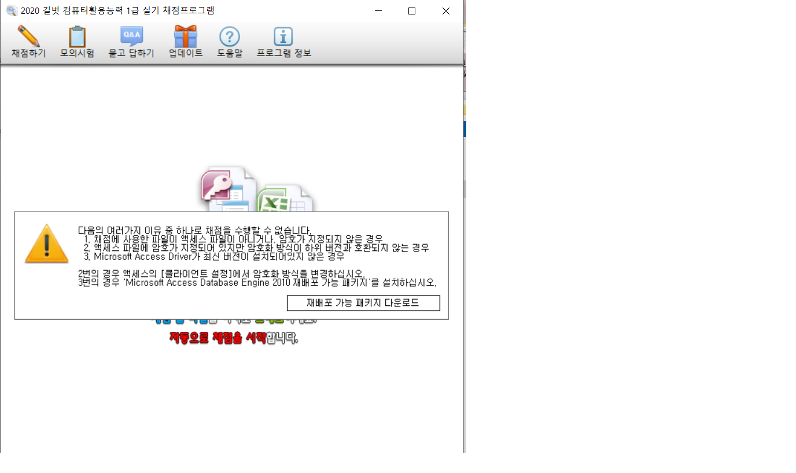This screenshot has height=473, width=796.
Task: Select the 모의시험 text label
Action: (77, 53)
